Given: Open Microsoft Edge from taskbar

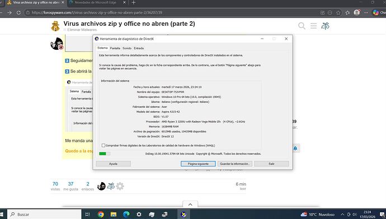Looking at the screenshot, I should point(126,215).
